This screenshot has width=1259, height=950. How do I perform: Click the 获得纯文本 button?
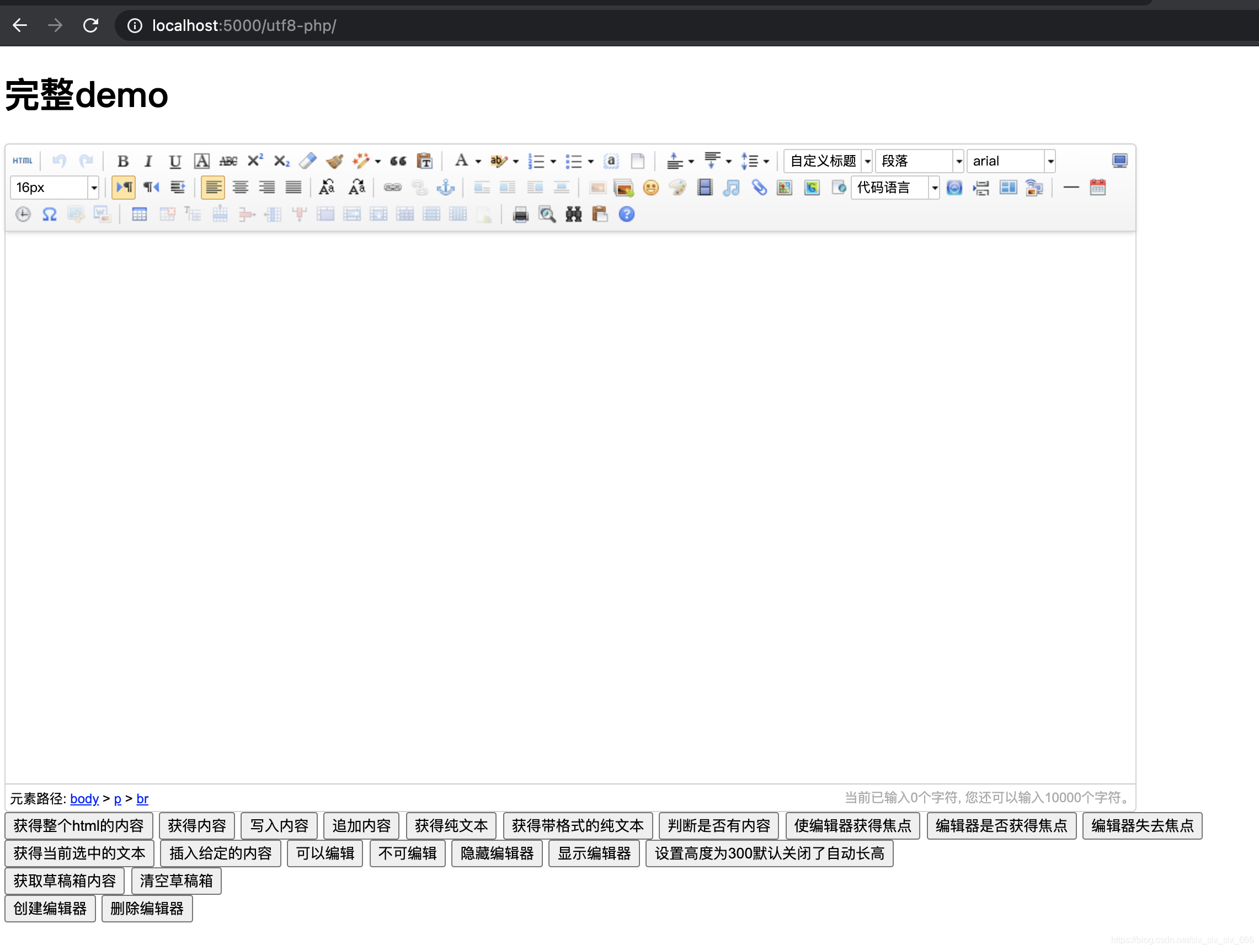(x=451, y=825)
